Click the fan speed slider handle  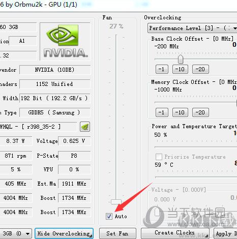[116, 202]
